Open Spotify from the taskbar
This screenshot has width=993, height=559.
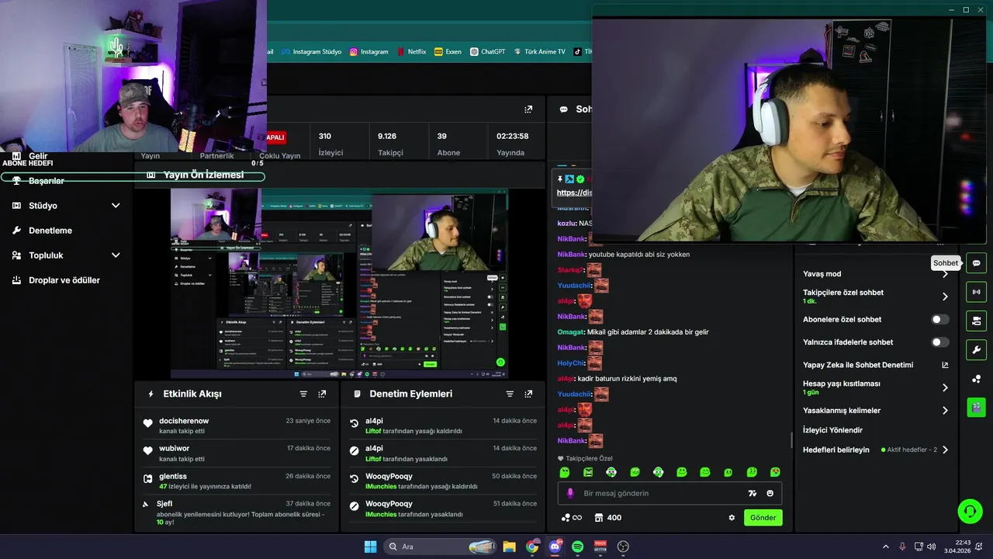point(578,547)
